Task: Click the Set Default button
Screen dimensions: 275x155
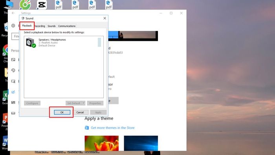Action: 74,103
